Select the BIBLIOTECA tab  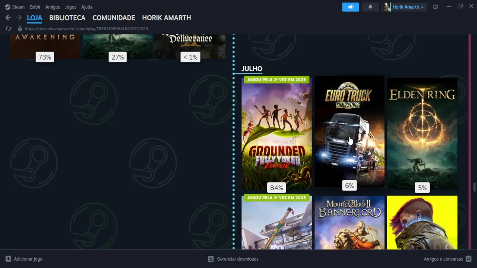pos(67,18)
